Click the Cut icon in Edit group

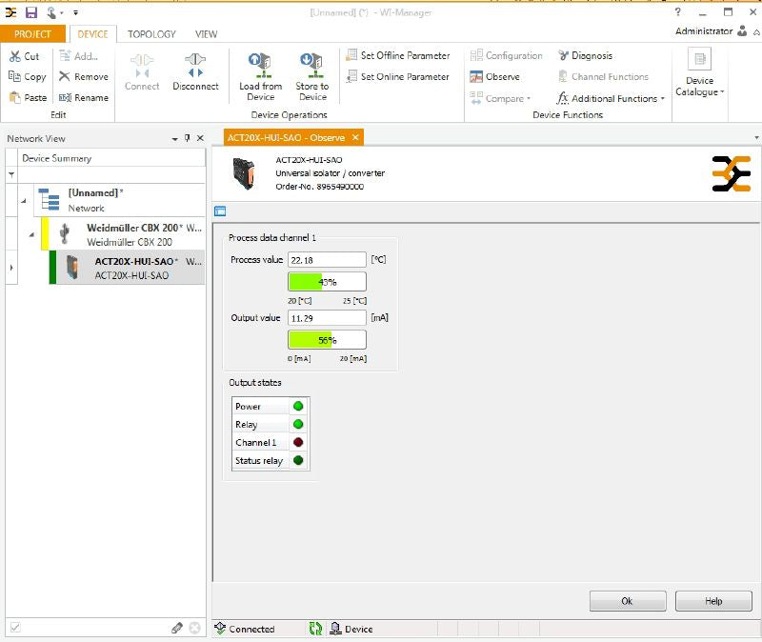click(16, 56)
